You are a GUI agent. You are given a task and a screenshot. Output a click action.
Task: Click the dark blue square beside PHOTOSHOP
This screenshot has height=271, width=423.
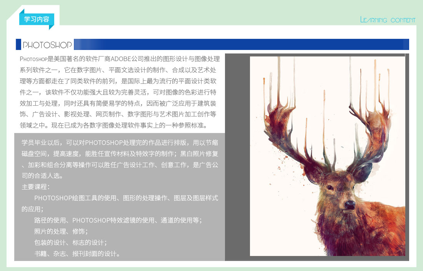[18, 45]
